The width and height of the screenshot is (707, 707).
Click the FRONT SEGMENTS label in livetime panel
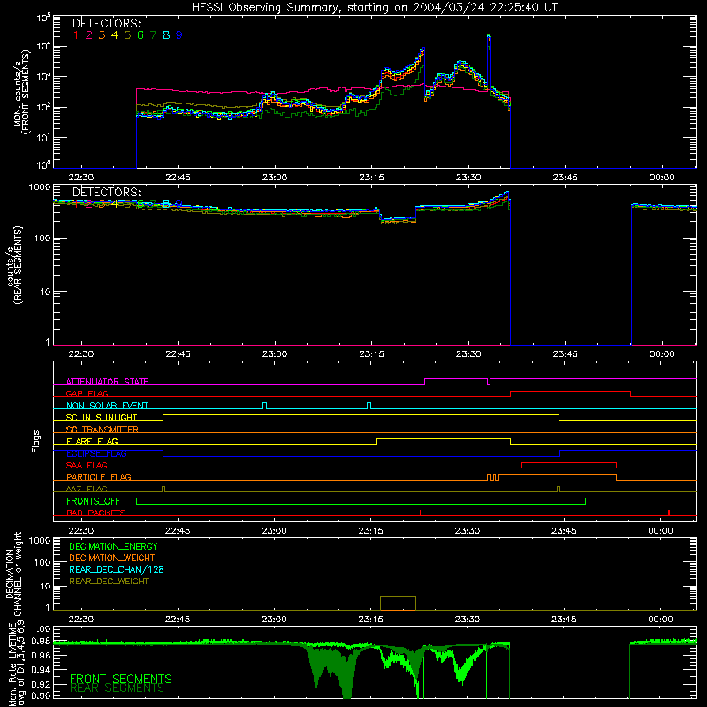click(121, 679)
